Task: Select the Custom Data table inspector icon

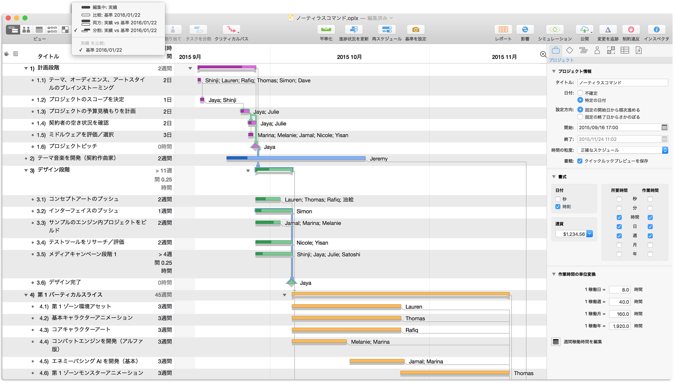Action: pyautogui.click(x=625, y=50)
